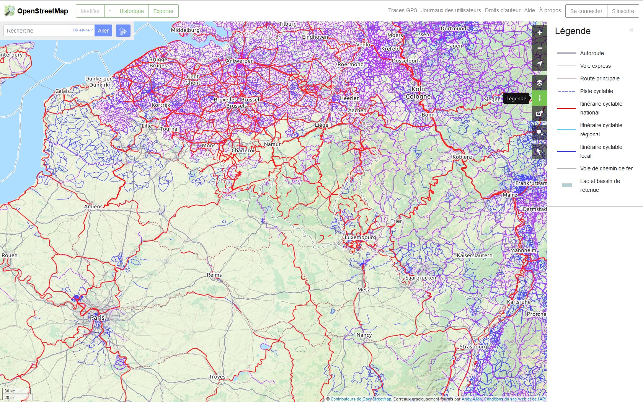
Task: Click the Köln Cologne map label
Action: [418, 93]
